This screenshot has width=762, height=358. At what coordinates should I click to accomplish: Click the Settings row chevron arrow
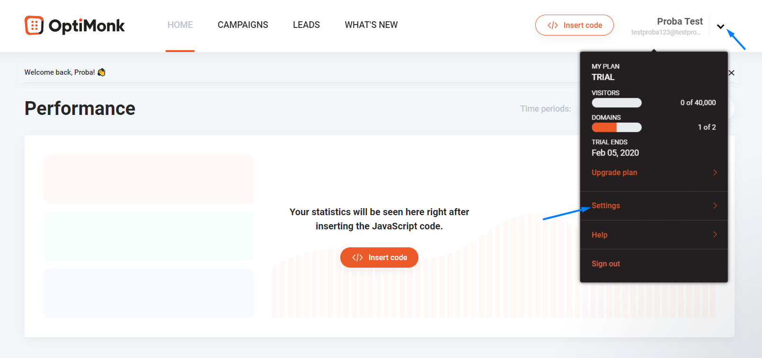pyautogui.click(x=715, y=205)
